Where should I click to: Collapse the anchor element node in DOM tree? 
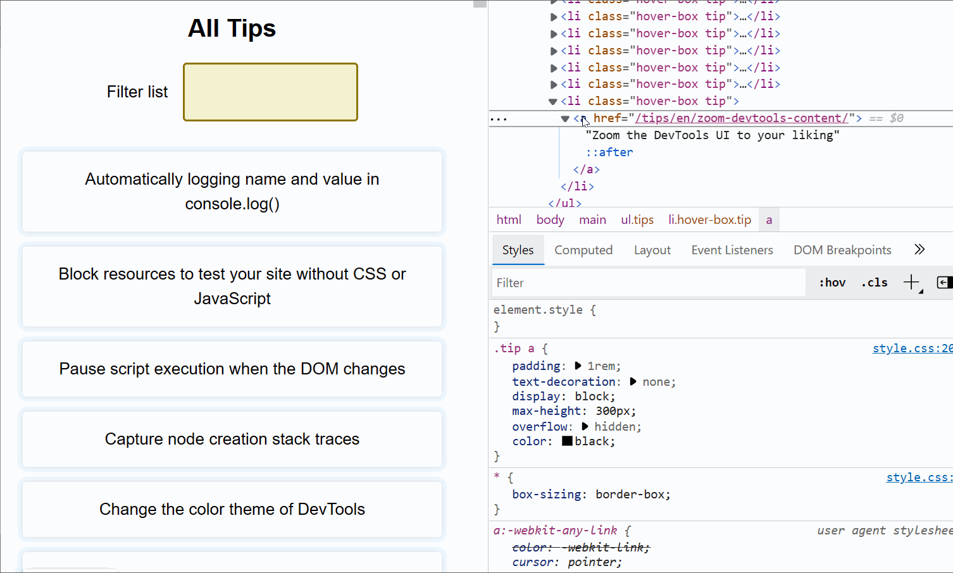[x=564, y=118]
